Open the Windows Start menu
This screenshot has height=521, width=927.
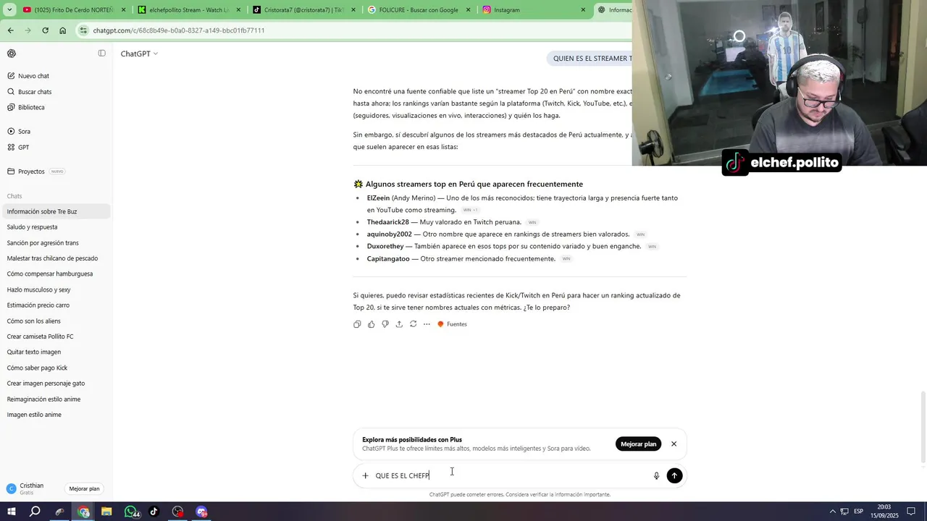tap(12, 512)
